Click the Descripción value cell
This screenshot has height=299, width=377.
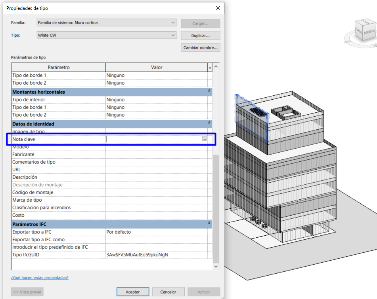(157, 177)
